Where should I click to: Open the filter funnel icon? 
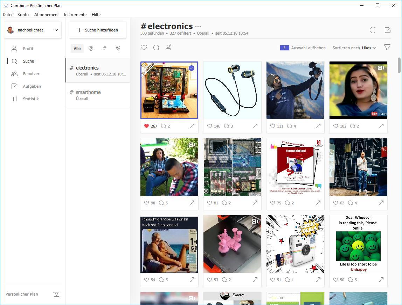click(x=387, y=48)
